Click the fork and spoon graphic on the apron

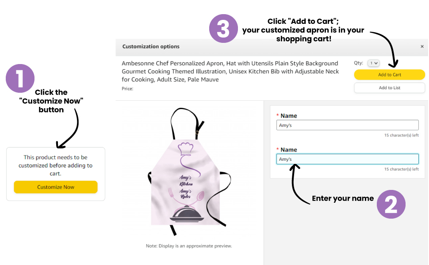pyautogui.click(x=188, y=196)
